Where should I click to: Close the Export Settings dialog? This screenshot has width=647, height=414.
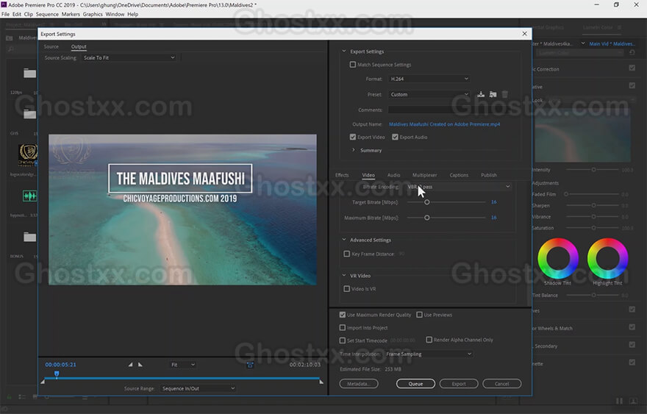click(524, 34)
